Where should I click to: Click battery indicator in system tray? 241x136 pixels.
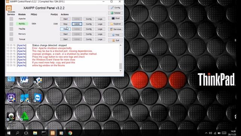pyautogui.click(x=219, y=133)
